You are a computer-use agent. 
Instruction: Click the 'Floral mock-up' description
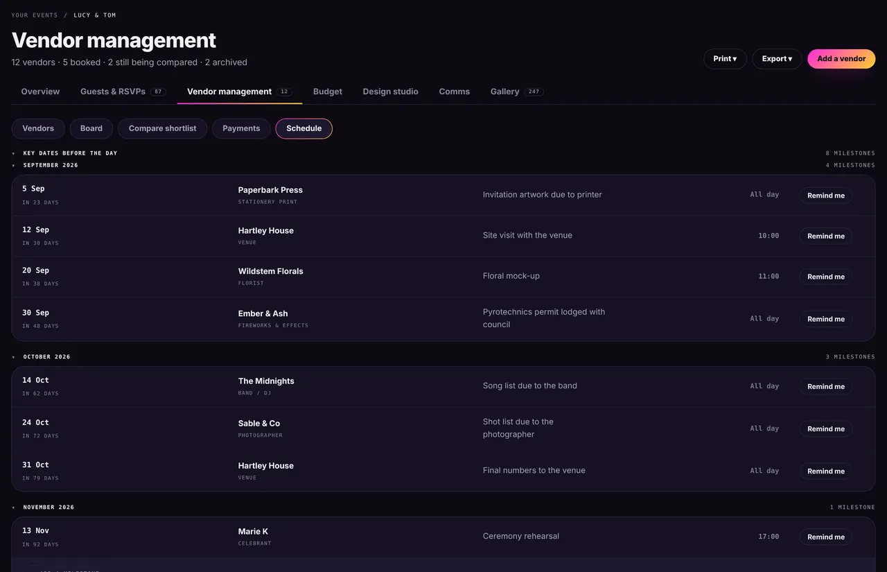511,276
